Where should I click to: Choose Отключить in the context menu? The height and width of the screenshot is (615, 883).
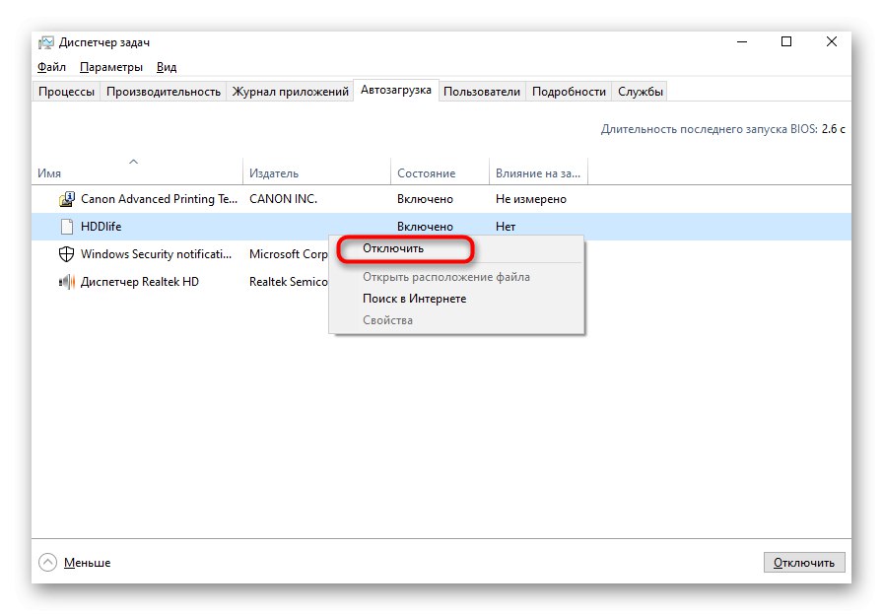456,248
